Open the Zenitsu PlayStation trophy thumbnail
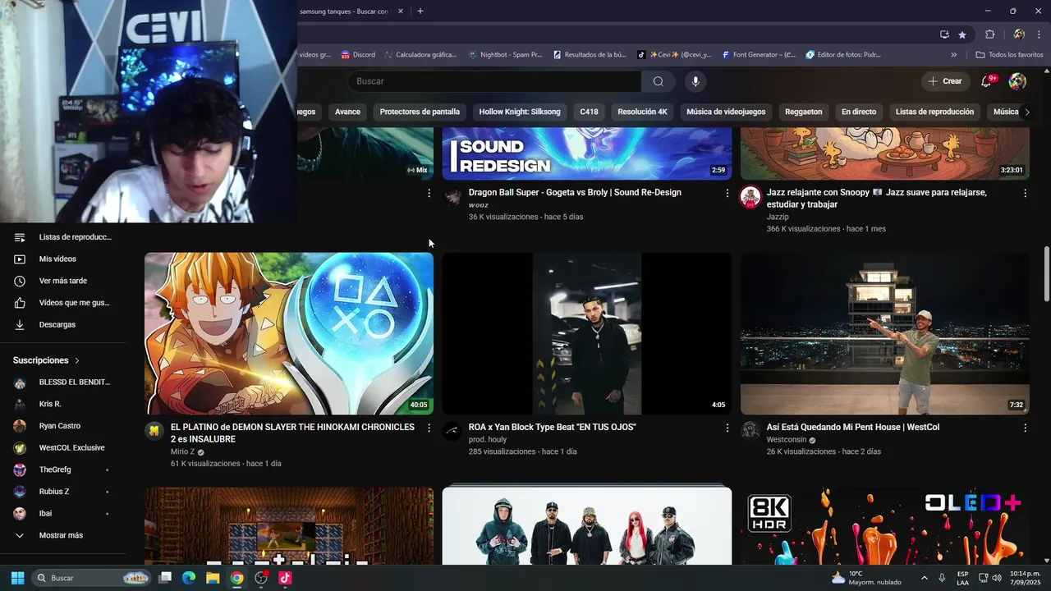The image size is (1051, 591). [x=289, y=333]
